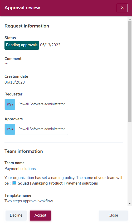Select the requester Powell Software administrator card
Viewport: 132px width, 224px height.
[36, 104]
